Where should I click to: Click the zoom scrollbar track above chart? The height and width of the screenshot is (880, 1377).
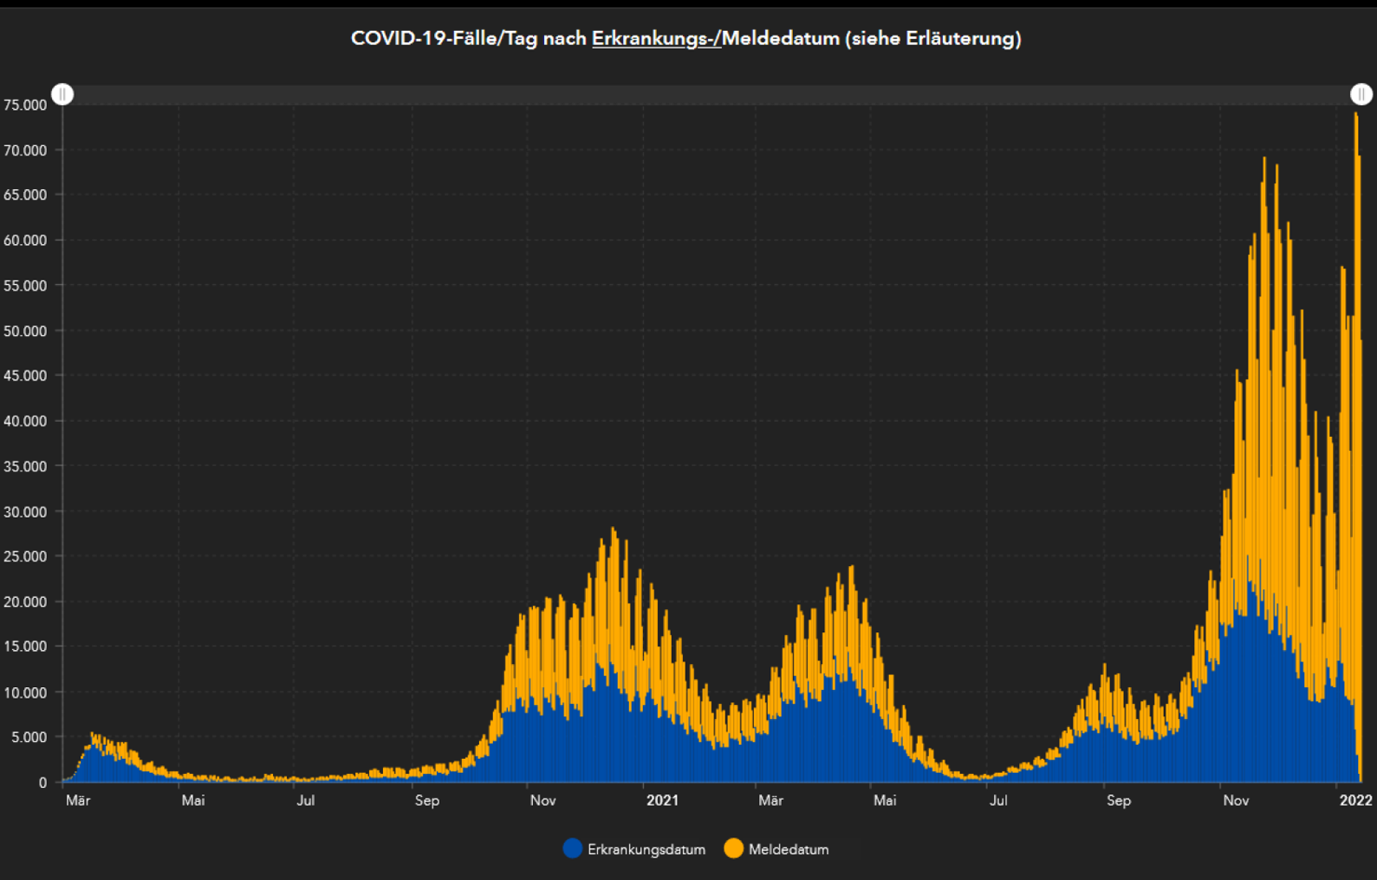[x=712, y=94]
